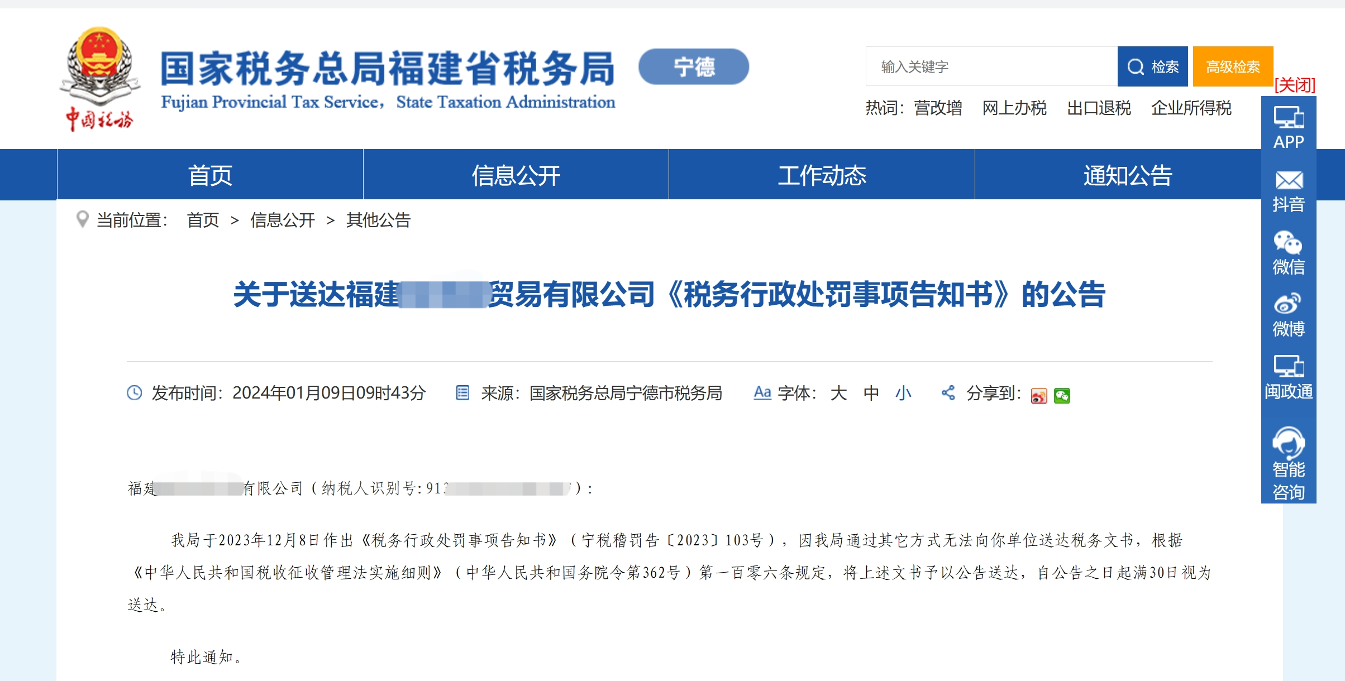Open the 宁德 city selector
Image resolution: width=1345 pixels, height=681 pixels.
(x=694, y=66)
